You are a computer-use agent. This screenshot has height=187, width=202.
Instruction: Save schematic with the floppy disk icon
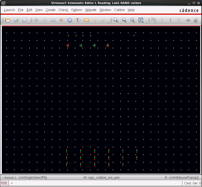(x=25, y=20)
